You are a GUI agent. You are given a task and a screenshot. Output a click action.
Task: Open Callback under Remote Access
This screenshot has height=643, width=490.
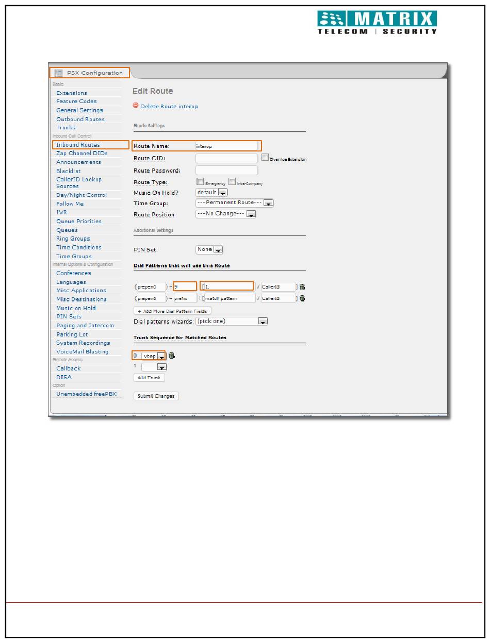coord(69,369)
